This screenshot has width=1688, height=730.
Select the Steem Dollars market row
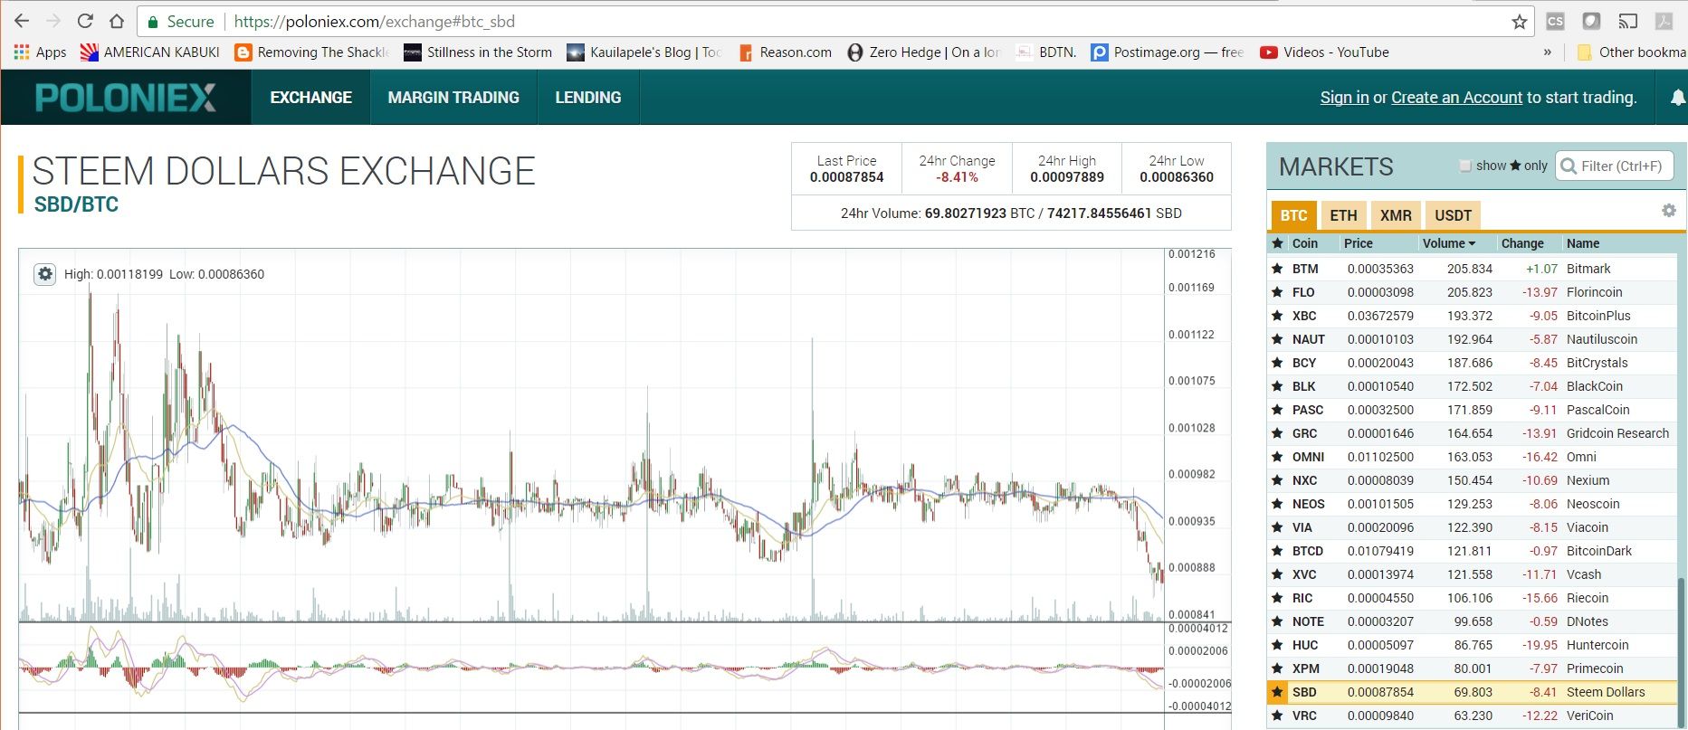click(x=1472, y=692)
